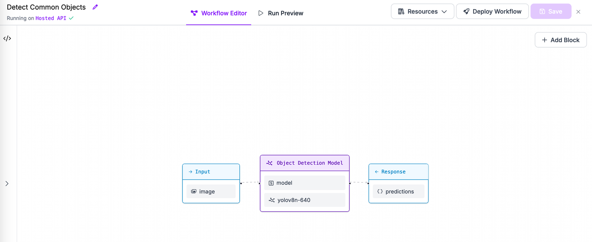Open the Resources dropdown
Image resolution: width=592 pixels, height=242 pixels.
click(x=422, y=11)
